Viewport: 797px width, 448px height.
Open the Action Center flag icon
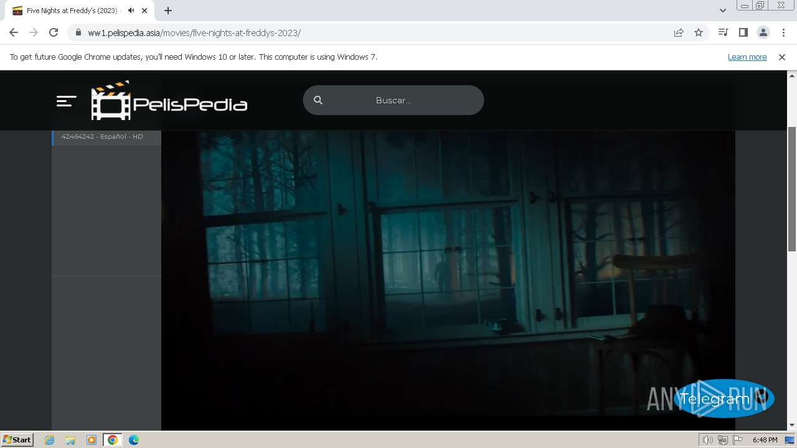coord(738,440)
